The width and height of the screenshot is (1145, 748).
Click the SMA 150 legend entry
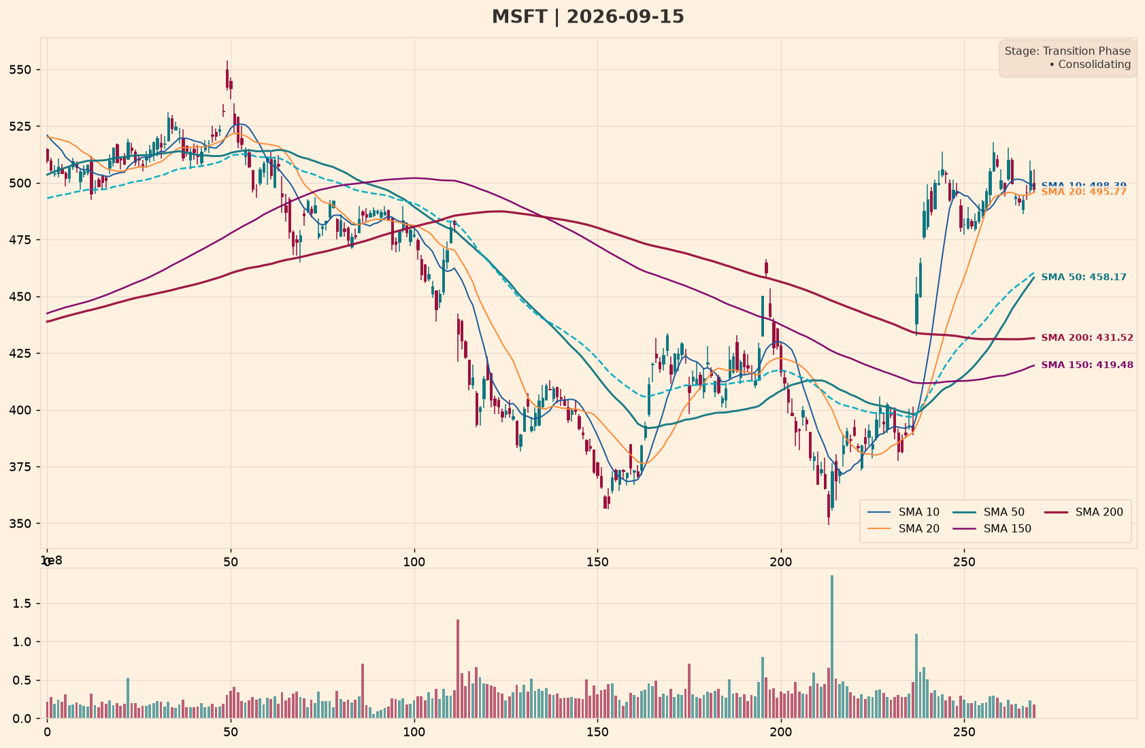click(x=992, y=528)
